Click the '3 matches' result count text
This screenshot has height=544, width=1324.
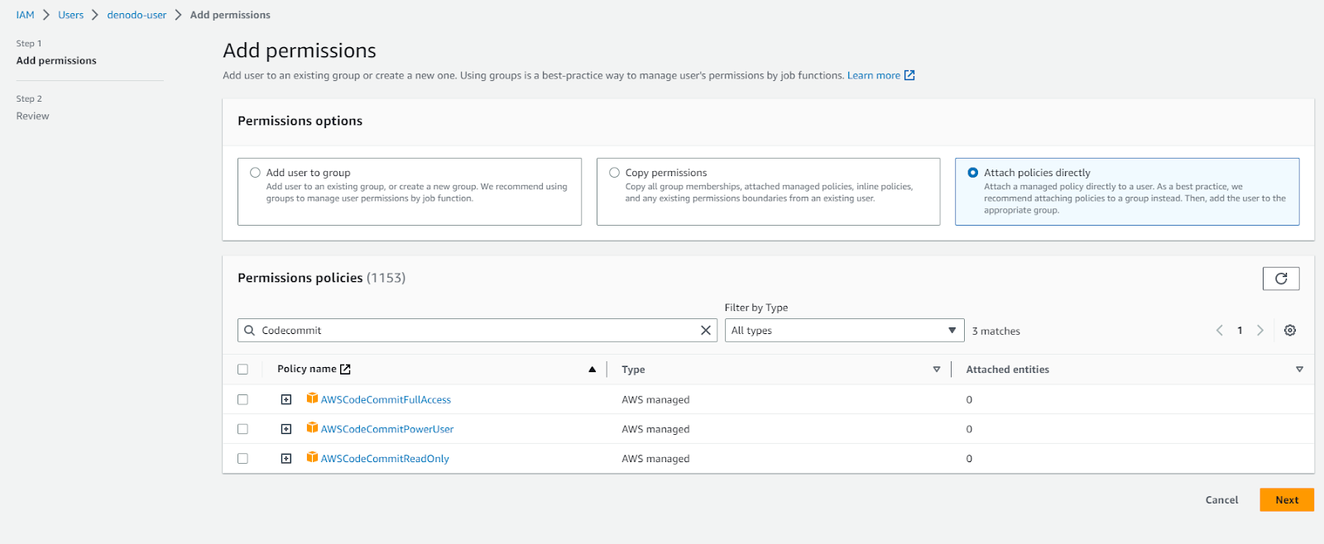[x=995, y=332]
